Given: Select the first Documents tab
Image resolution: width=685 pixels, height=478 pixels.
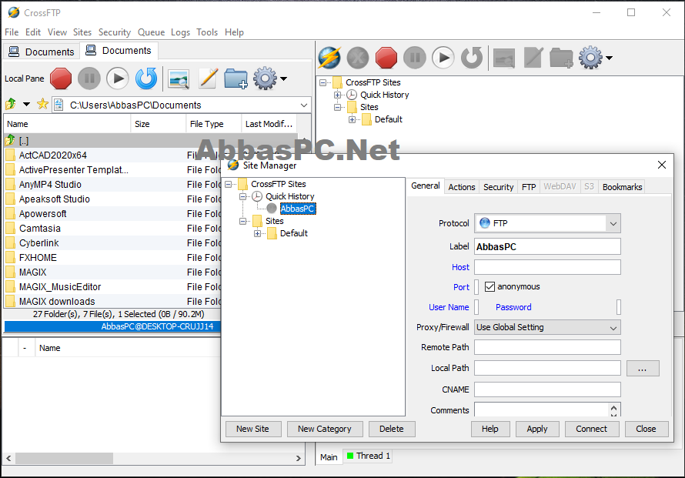Looking at the screenshot, I should tap(42, 52).
